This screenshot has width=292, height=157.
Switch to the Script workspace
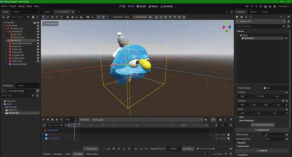pos(141,6)
